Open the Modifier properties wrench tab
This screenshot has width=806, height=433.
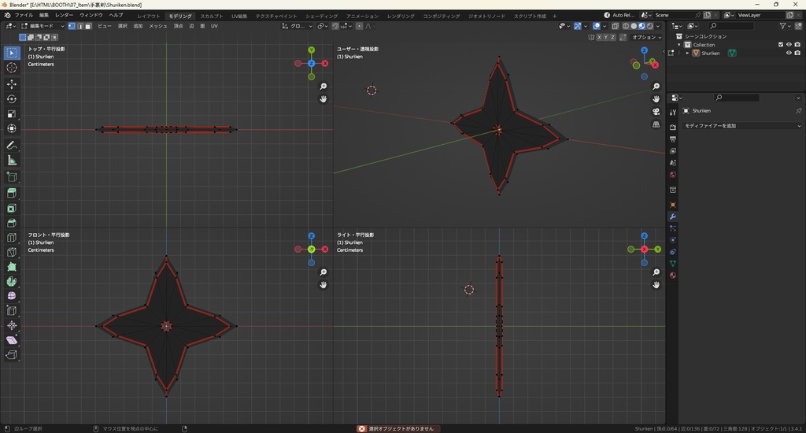click(673, 216)
